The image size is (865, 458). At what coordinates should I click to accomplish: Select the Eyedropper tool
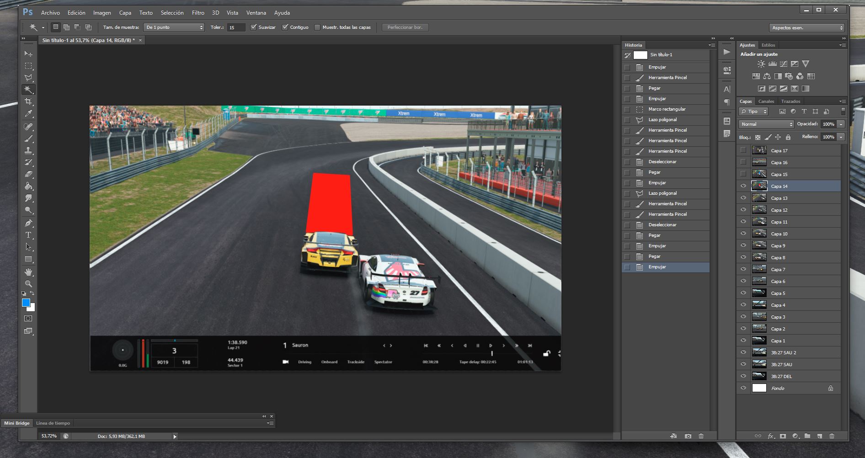[x=28, y=113]
